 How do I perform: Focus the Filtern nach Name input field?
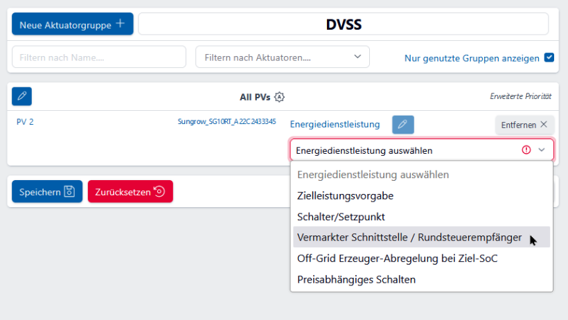point(99,57)
